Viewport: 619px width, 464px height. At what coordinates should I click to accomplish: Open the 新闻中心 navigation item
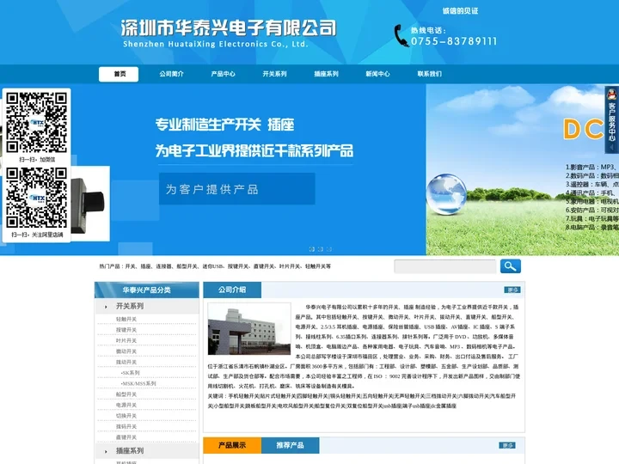click(377, 74)
